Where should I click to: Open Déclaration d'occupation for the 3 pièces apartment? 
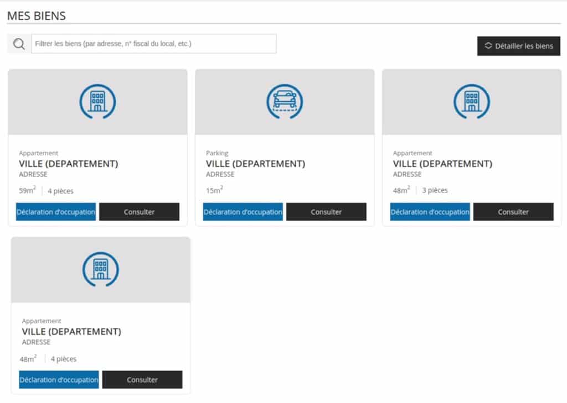click(430, 212)
